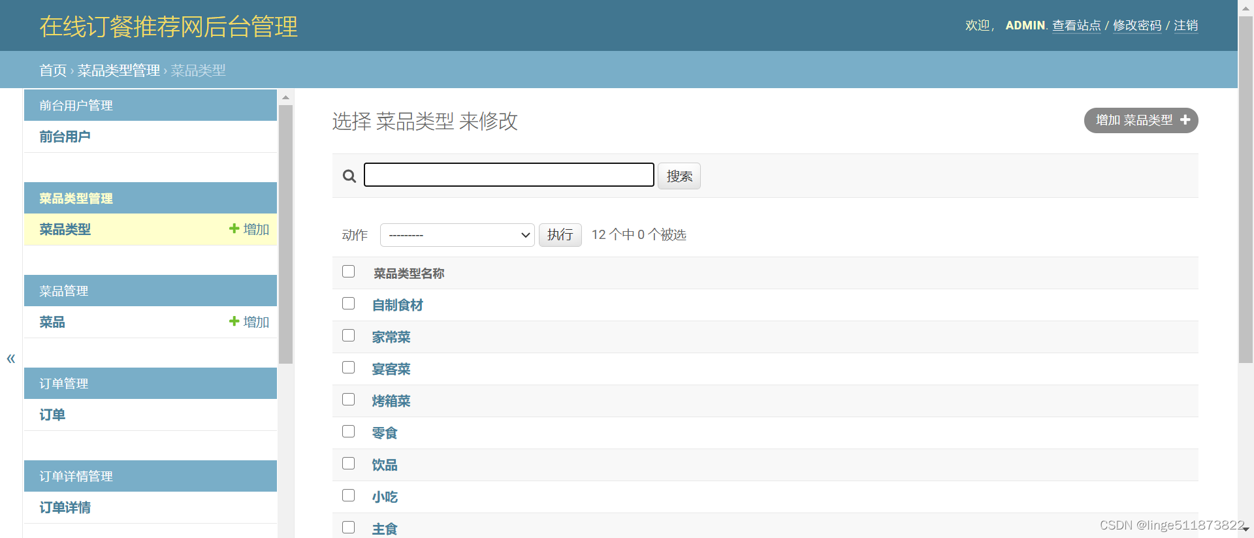Focus the search text field

[x=509, y=175]
